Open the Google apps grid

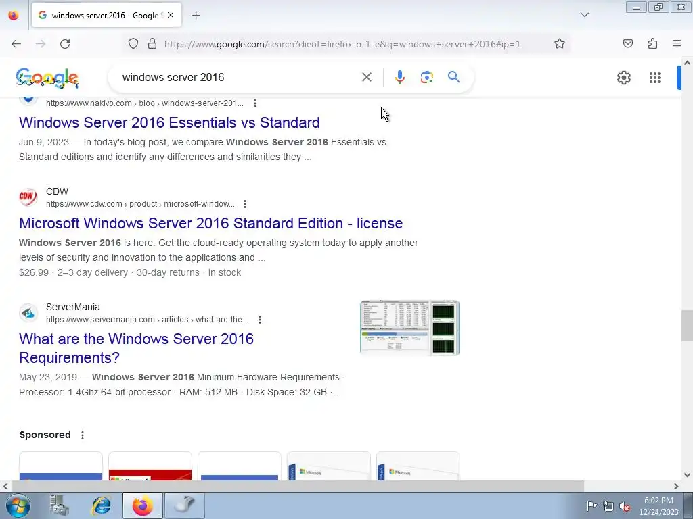(655, 78)
